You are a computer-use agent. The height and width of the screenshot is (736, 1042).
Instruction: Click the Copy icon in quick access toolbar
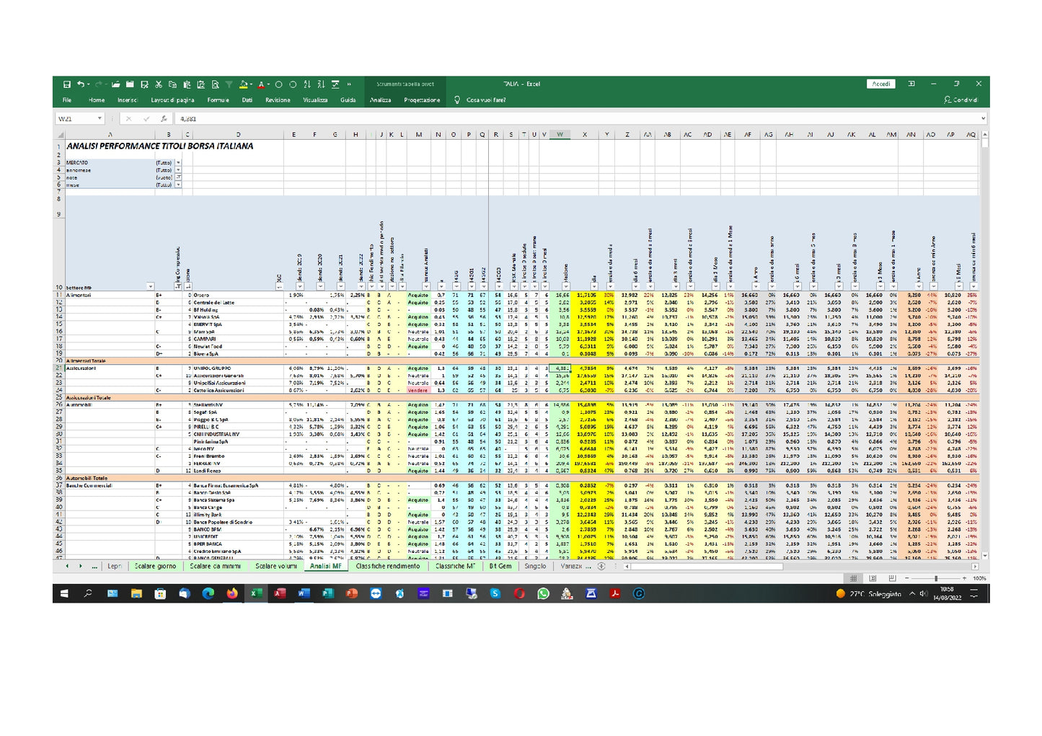point(172,84)
